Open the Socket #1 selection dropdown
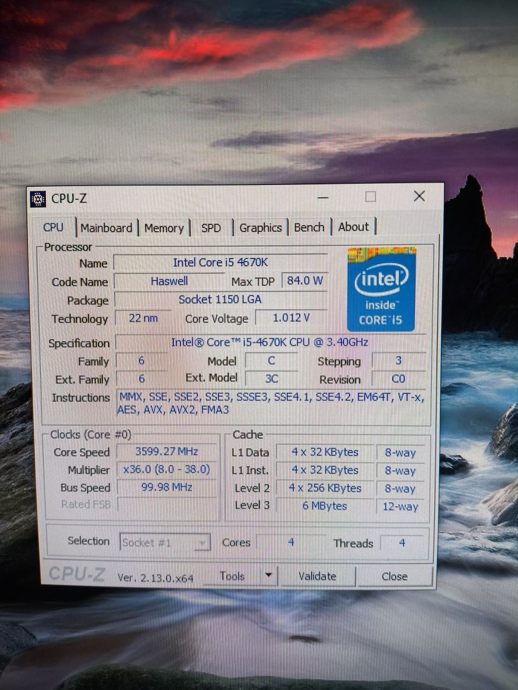This screenshot has height=690, width=518. (165, 543)
